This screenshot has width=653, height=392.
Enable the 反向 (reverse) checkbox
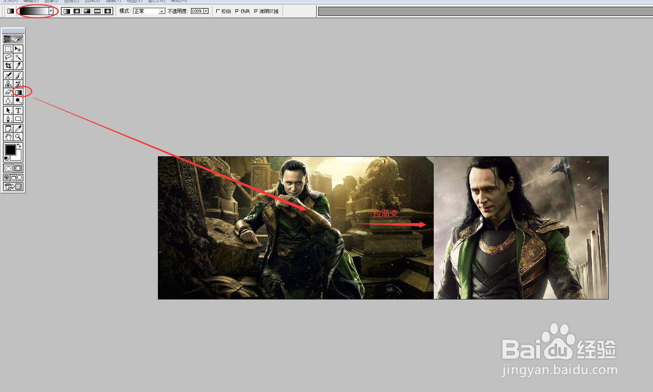point(218,11)
